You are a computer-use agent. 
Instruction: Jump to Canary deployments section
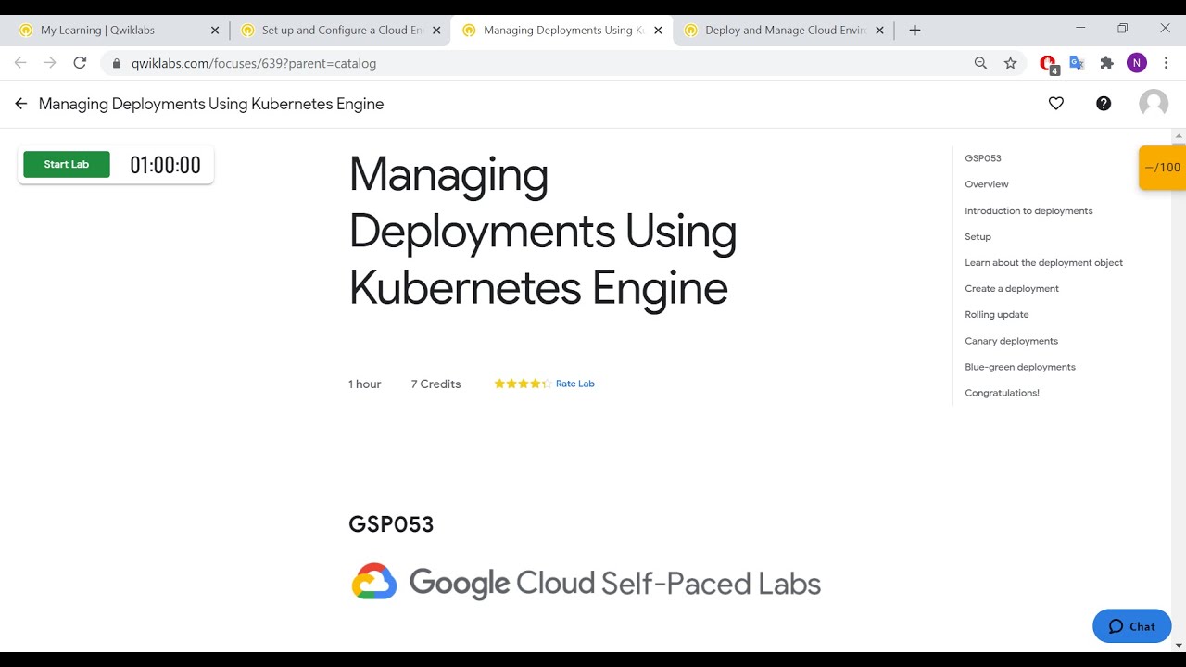click(x=1011, y=341)
